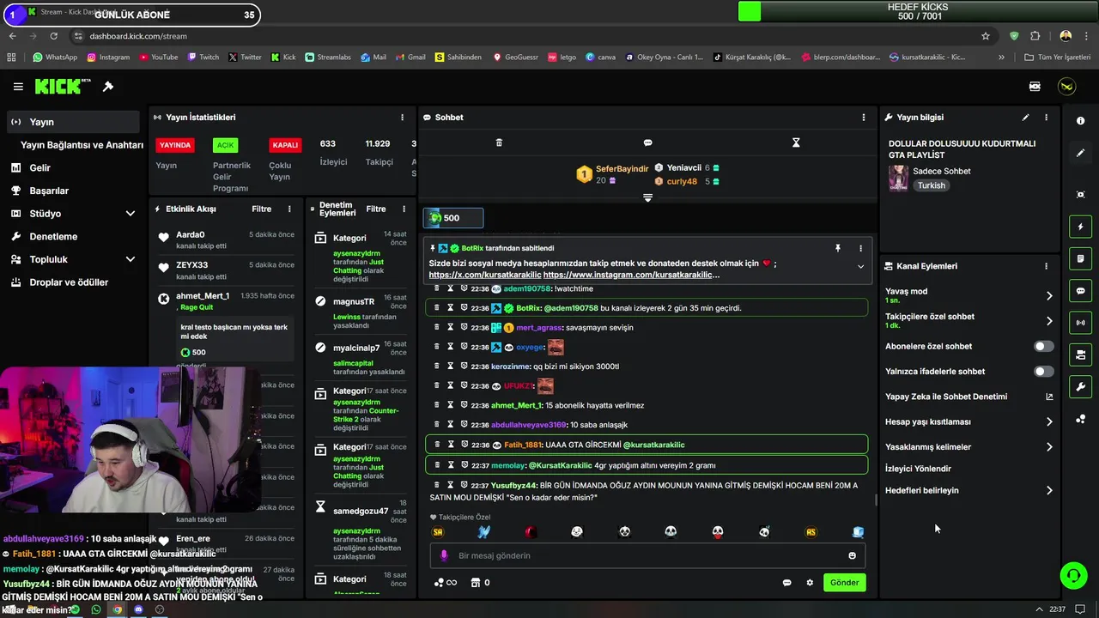Click the hourglass icon in chat toolbar
This screenshot has width=1099, height=618.
pyautogui.click(x=796, y=142)
